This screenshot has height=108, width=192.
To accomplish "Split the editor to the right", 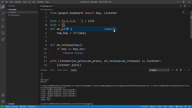I will pyautogui.click(x=185, y=6).
